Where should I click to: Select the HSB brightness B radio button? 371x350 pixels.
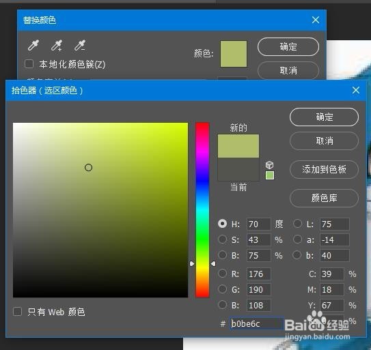[x=223, y=254]
